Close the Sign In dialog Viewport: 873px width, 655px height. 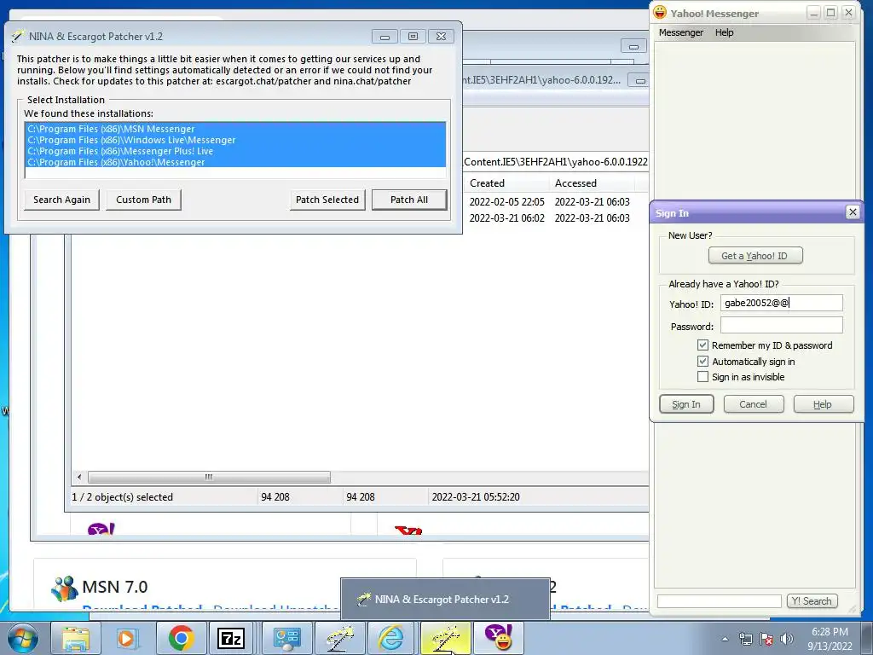click(x=853, y=212)
